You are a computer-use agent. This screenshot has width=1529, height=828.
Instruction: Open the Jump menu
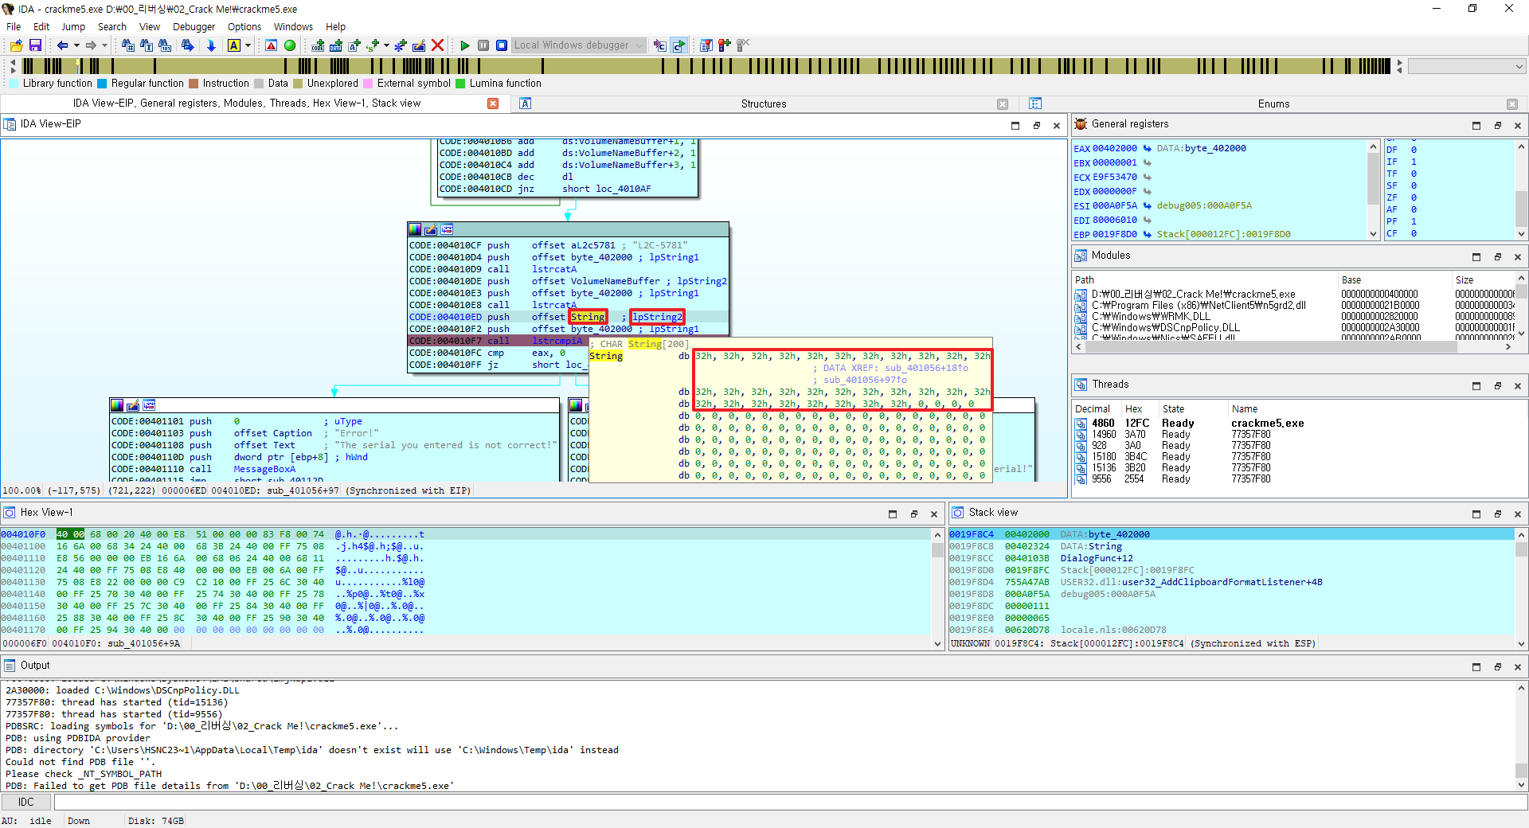click(73, 26)
